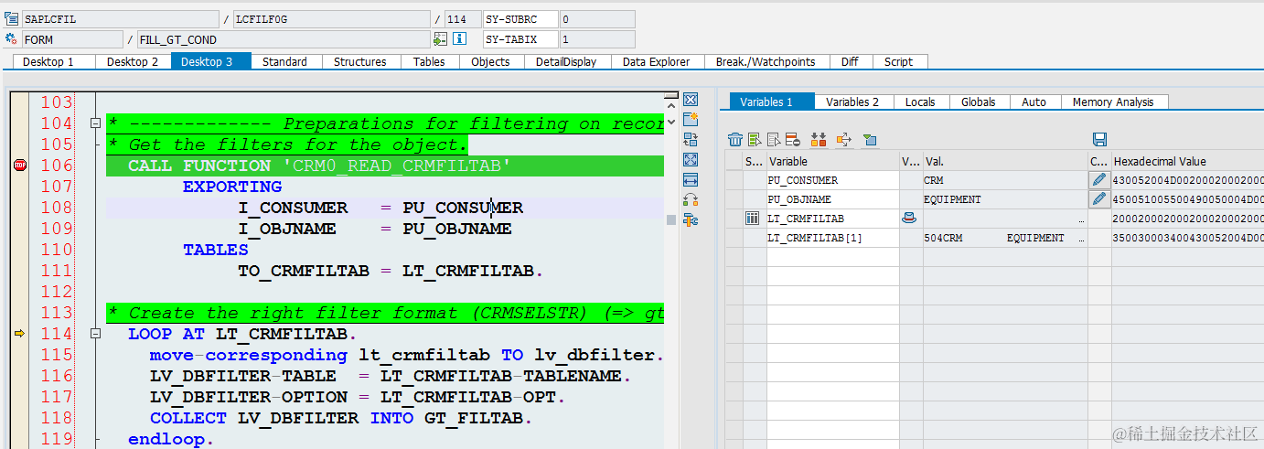Open the Structures tab
The height and width of the screenshot is (449, 1264).
359,61
